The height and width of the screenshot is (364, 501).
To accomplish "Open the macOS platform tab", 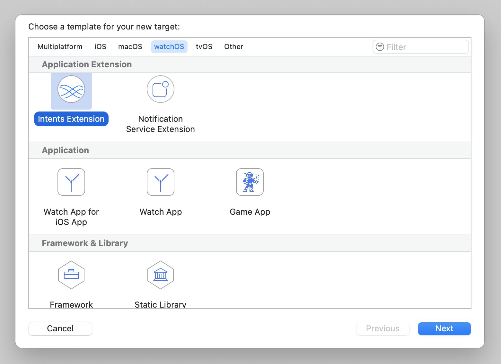I will (x=130, y=47).
